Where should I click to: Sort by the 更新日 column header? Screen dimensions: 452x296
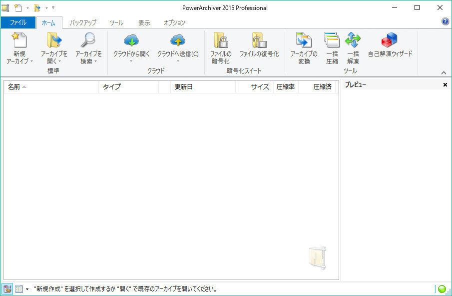[203, 87]
